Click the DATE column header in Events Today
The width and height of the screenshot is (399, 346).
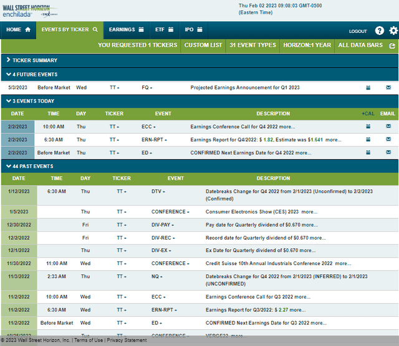tap(17, 114)
